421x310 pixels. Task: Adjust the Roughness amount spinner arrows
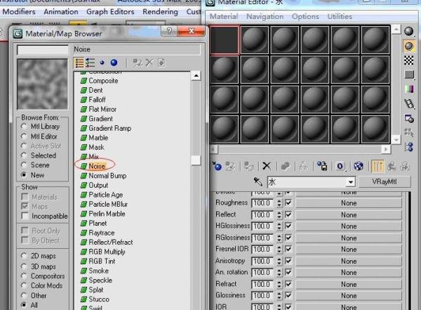click(276, 202)
